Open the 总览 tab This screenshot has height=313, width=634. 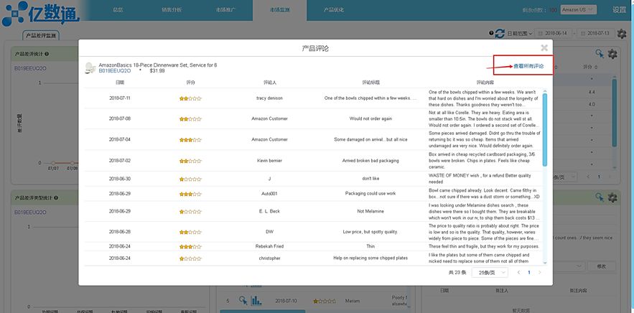(118, 10)
